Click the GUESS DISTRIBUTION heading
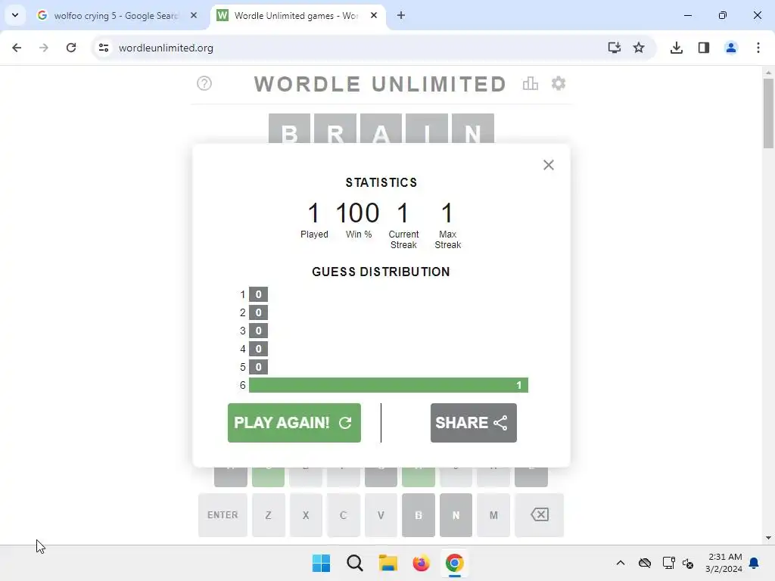 [x=381, y=272]
